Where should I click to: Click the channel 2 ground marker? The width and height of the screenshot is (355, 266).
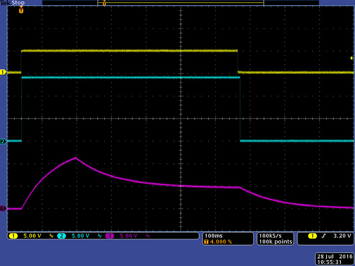point(3,141)
